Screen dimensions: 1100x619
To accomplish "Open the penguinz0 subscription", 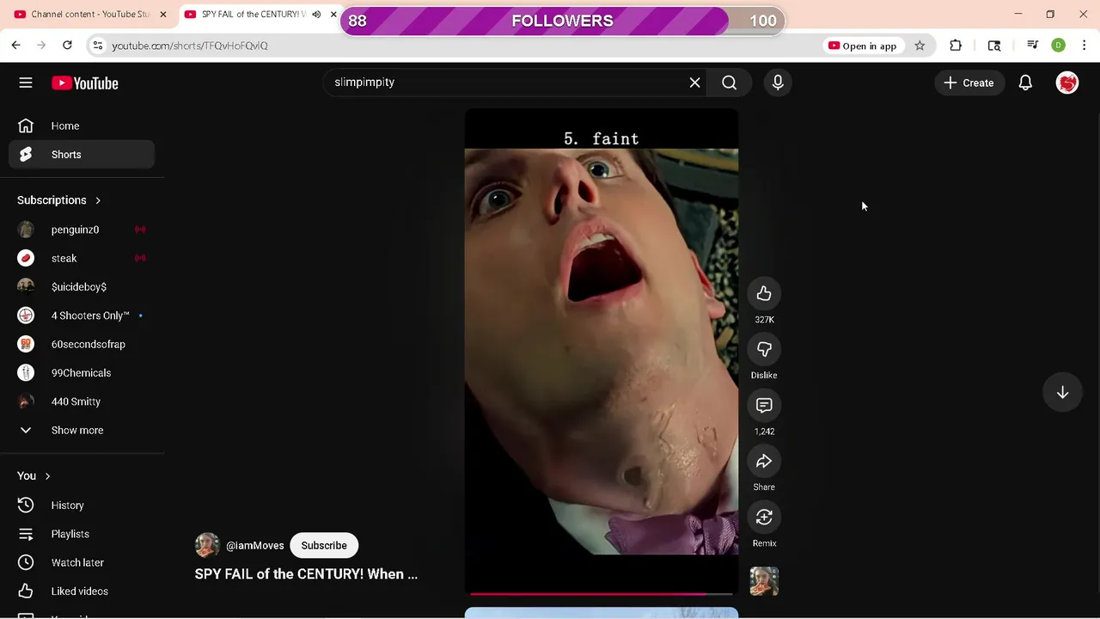I will point(82,230).
